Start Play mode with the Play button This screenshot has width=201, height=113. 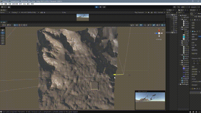tap(97, 7)
